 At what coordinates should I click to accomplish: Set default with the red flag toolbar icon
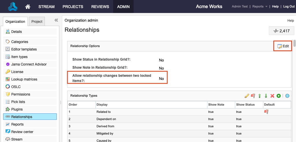click(x=253, y=96)
